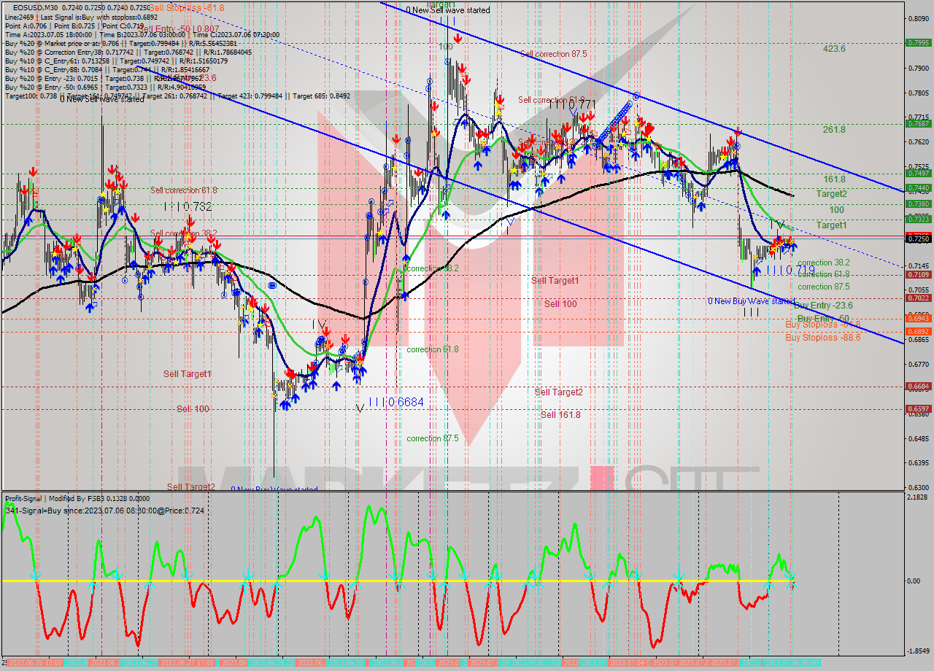The width and height of the screenshot is (934, 671).
Task: Click the 0.00 indicator scale value
Action: (x=913, y=581)
